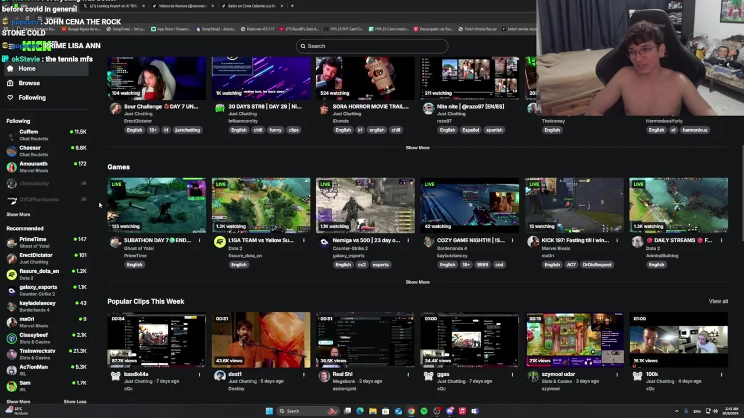Viewport: 744px width, 418px height.
Task: Click streamer avatar beside Nemiga vs 500 stream
Action: pos(324,242)
